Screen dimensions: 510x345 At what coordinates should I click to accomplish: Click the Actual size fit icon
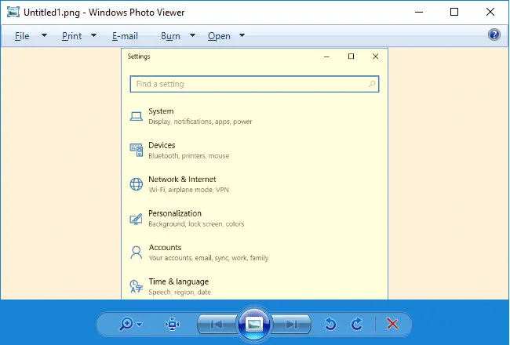coord(172,324)
